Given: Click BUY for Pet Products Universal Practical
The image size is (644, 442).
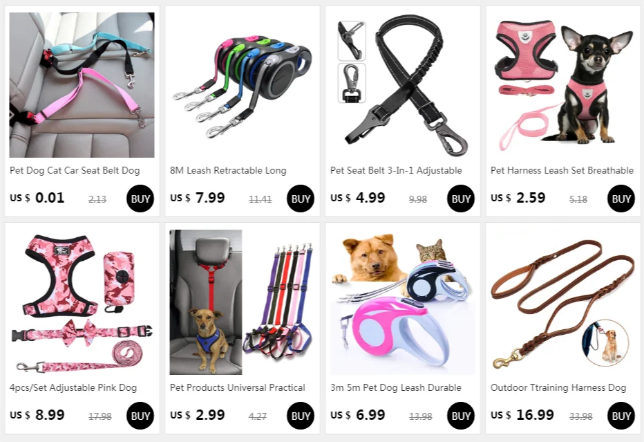Looking at the screenshot, I should [x=300, y=416].
